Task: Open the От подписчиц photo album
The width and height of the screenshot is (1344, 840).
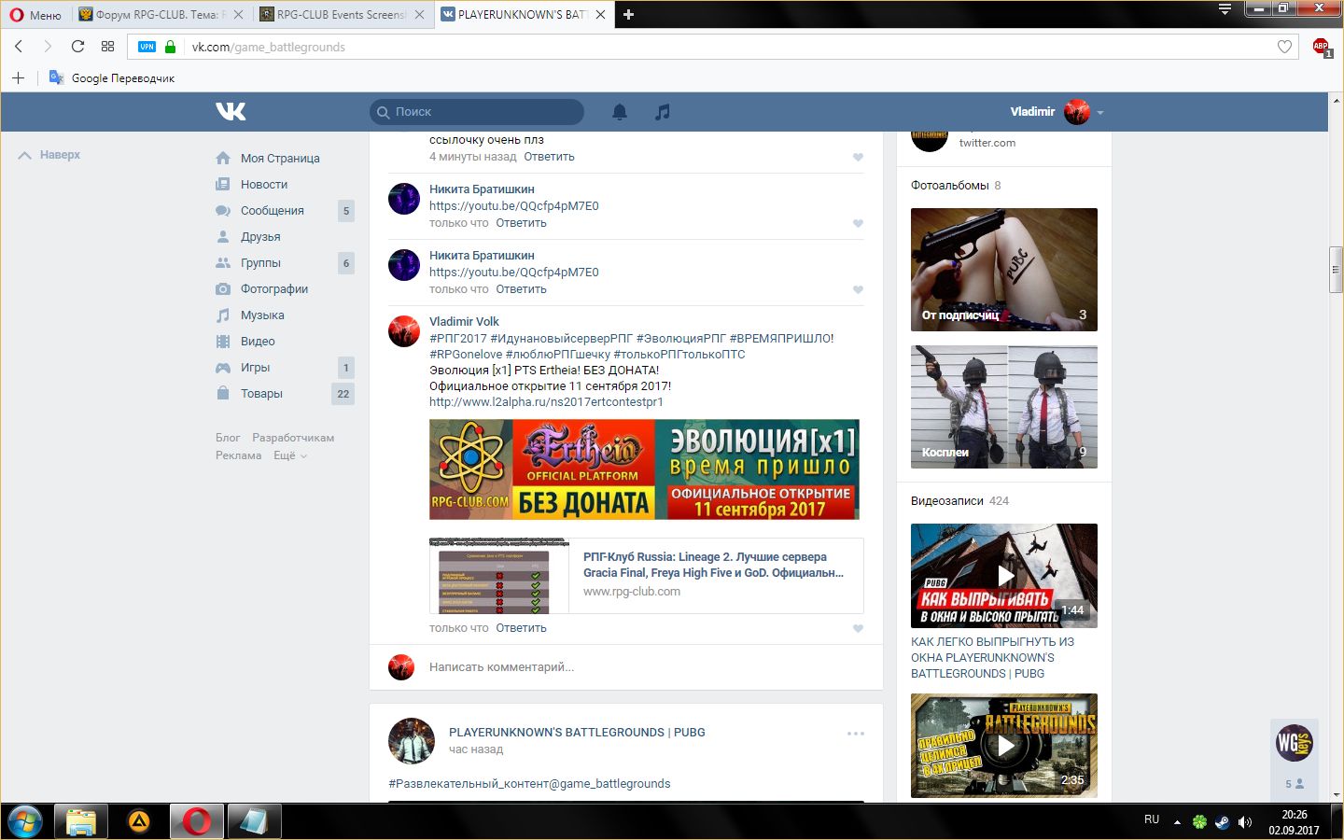Action: click(x=1004, y=270)
